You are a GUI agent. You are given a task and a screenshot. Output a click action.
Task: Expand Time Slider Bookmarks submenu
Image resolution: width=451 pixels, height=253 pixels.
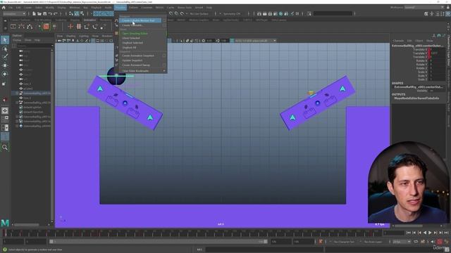pyautogui.click(x=143, y=71)
